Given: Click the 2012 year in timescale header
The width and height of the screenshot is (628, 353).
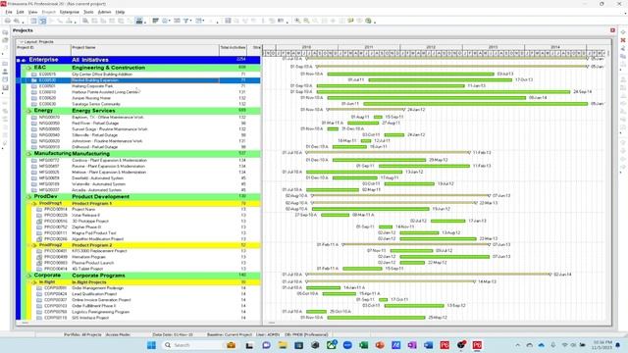Looking at the screenshot, I should 431,47.
